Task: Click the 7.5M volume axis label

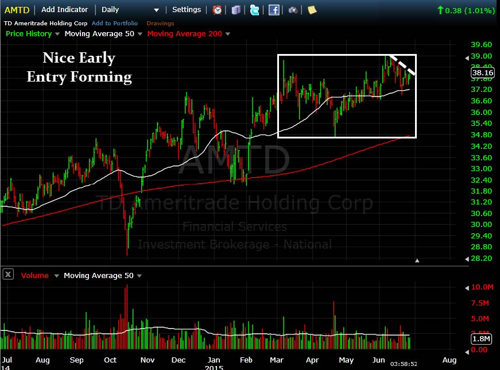Action: (x=480, y=303)
